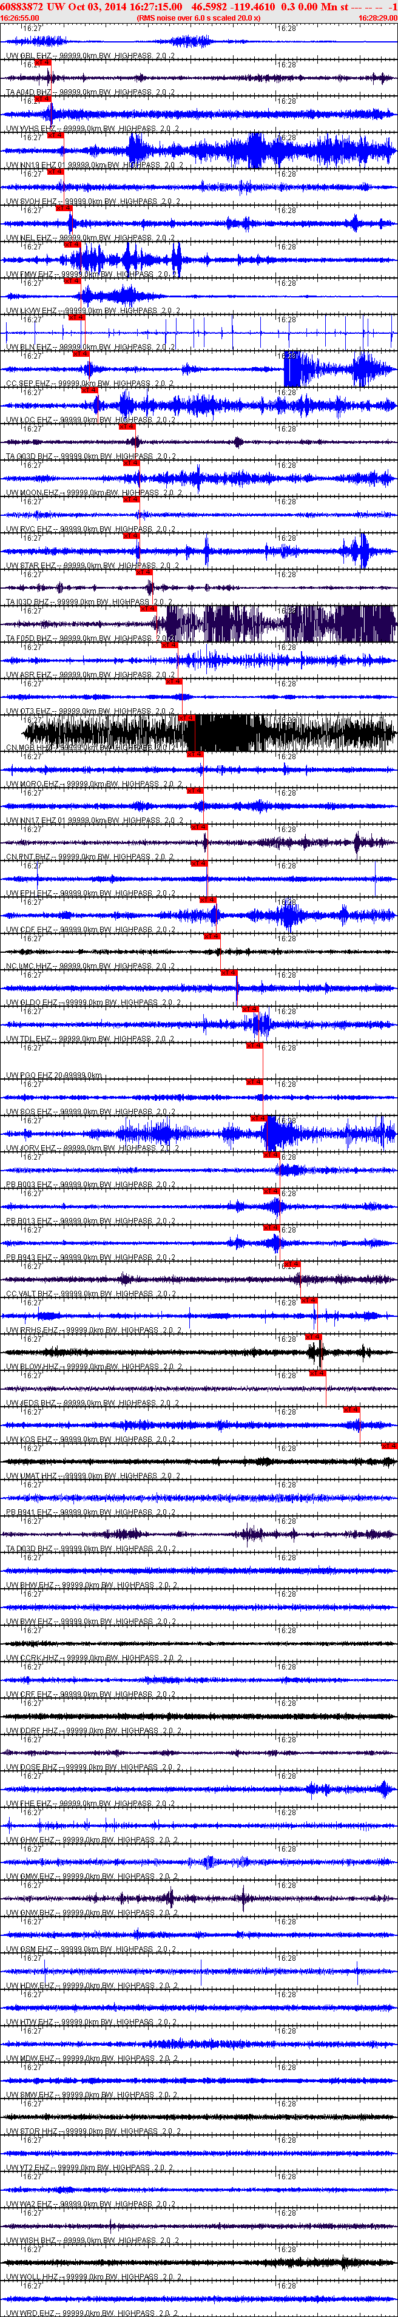398x2317 pixels.
Task: Click red pick flag on UW UMAT HHZ trace
Action: [389, 1446]
